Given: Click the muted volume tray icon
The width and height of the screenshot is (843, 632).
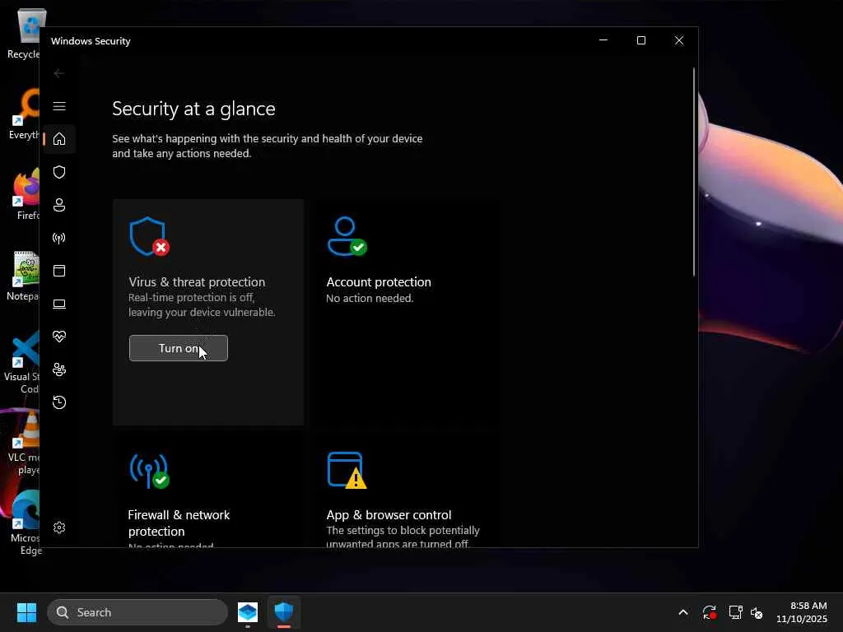Looking at the screenshot, I should pyautogui.click(x=757, y=612).
